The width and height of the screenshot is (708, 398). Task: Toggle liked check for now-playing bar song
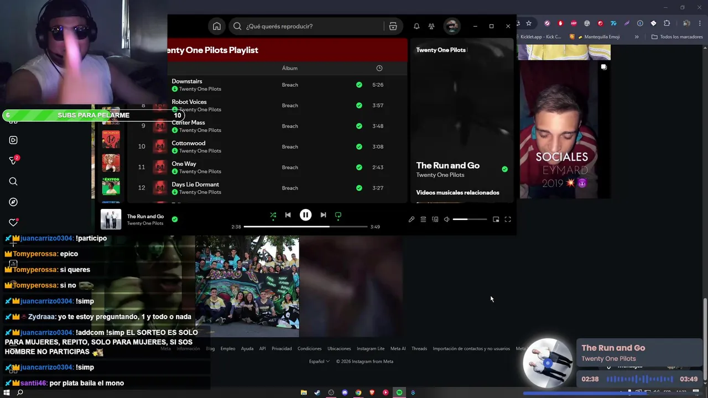pyautogui.click(x=175, y=219)
